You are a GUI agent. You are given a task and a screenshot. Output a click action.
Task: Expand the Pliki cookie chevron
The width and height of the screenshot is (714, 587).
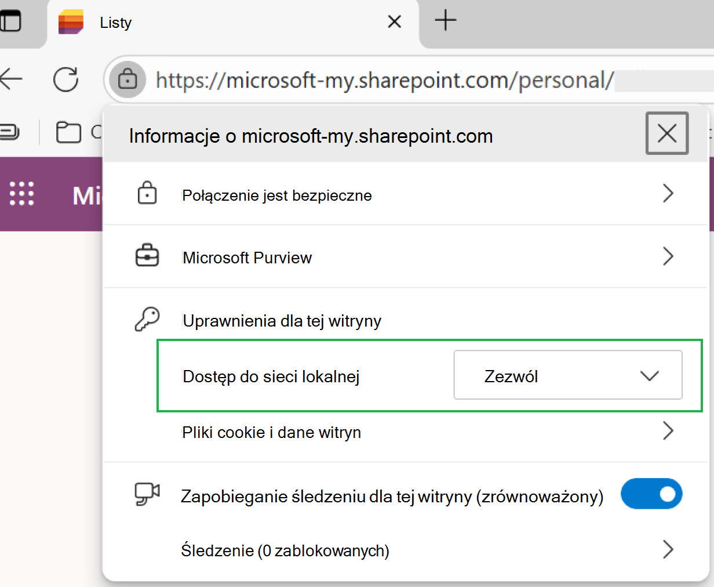tap(668, 431)
